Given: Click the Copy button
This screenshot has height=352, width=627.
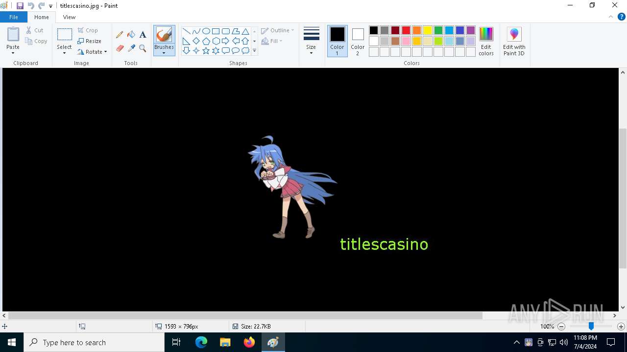Looking at the screenshot, I should pos(36,41).
